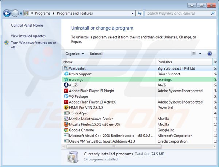This screenshot has height=167, width=219.
Task: Click the Control Panel icon in address bar
Action: coord(26,13)
